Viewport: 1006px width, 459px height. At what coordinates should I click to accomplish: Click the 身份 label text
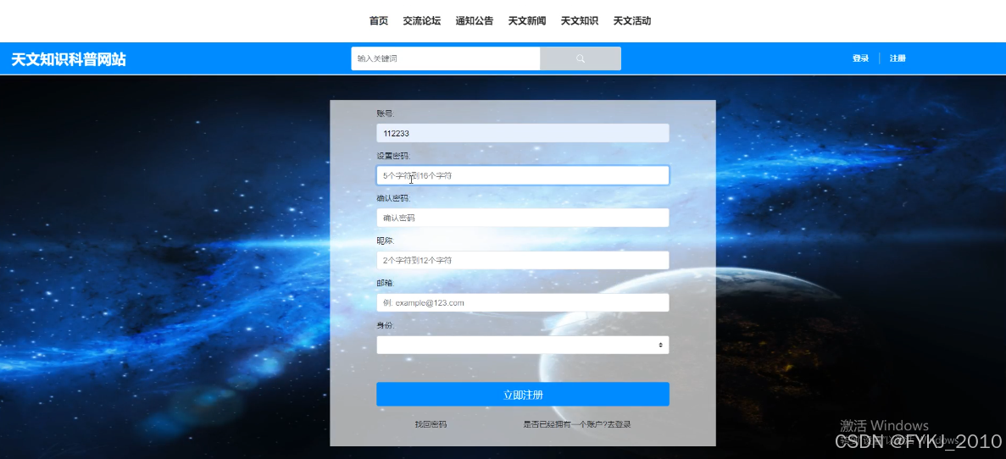385,325
